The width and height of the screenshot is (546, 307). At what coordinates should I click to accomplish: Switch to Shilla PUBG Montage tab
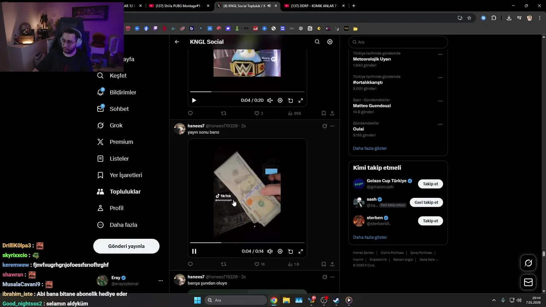tap(179, 6)
